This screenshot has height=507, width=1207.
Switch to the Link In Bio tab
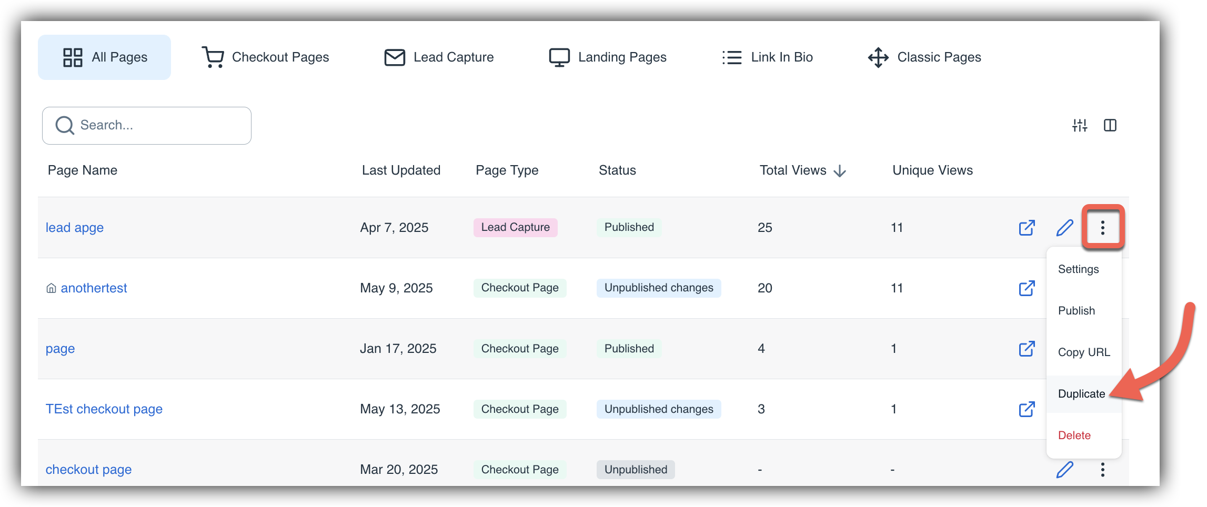pyautogui.click(x=768, y=57)
